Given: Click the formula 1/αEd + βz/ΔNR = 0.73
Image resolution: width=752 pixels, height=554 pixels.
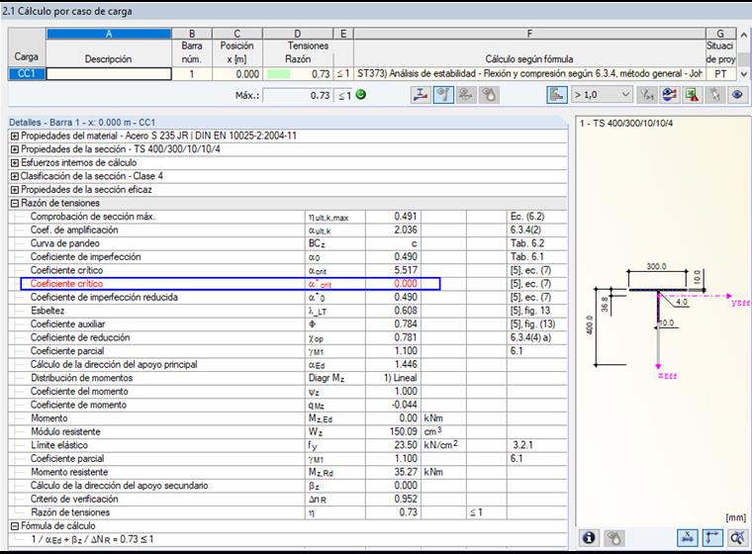Looking at the screenshot, I should coord(93,539).
